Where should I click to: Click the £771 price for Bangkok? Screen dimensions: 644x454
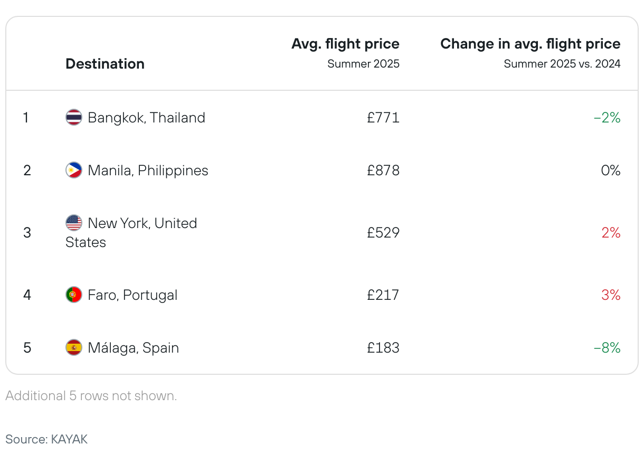(383, 117)
